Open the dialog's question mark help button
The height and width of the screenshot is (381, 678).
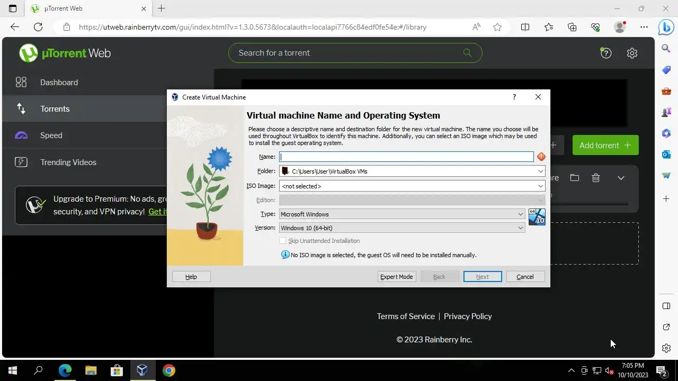click(x=514, y=97)
